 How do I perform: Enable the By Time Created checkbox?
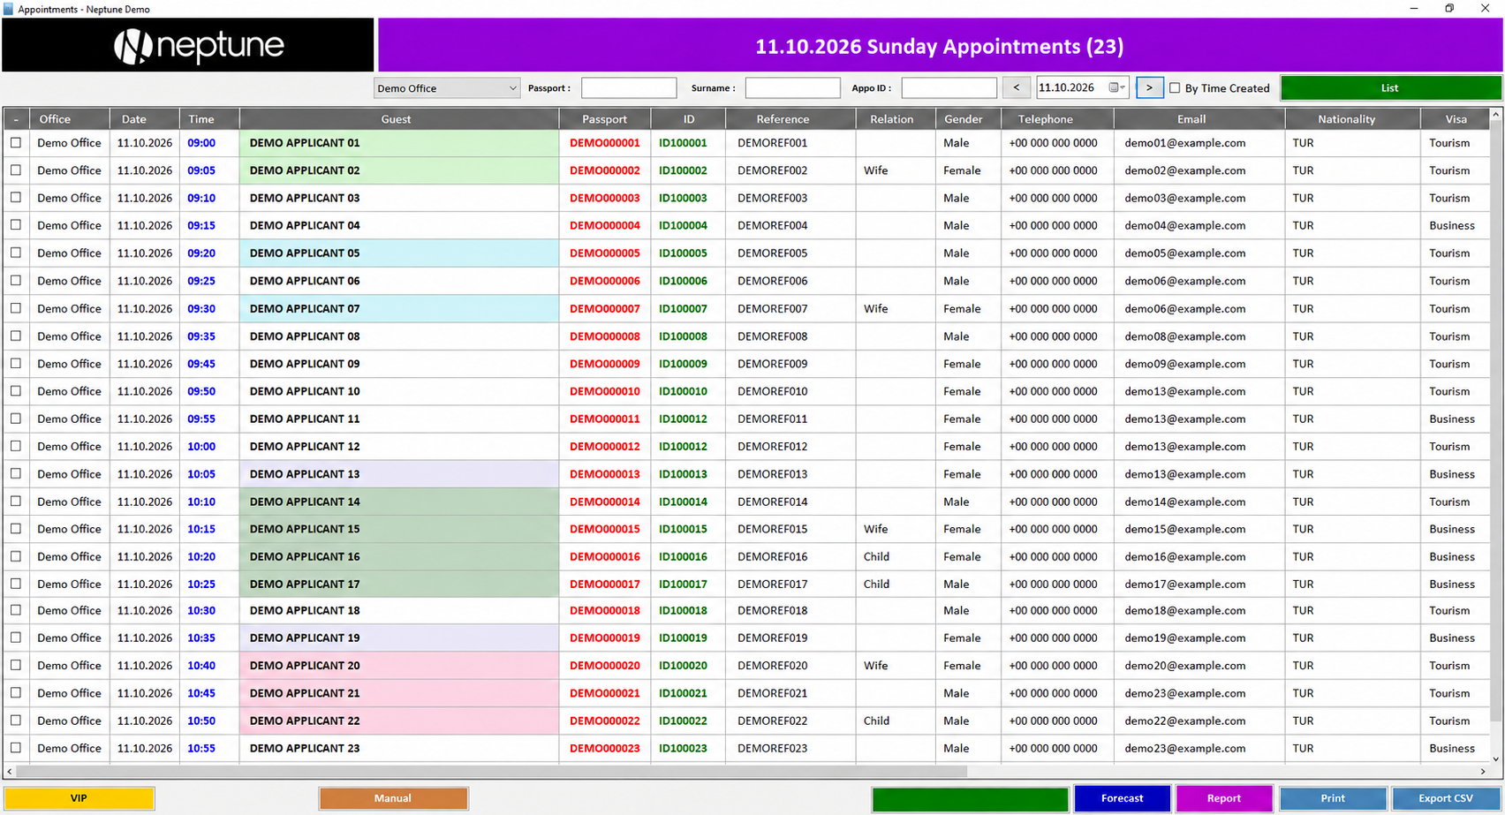[x=1175, y=87]
